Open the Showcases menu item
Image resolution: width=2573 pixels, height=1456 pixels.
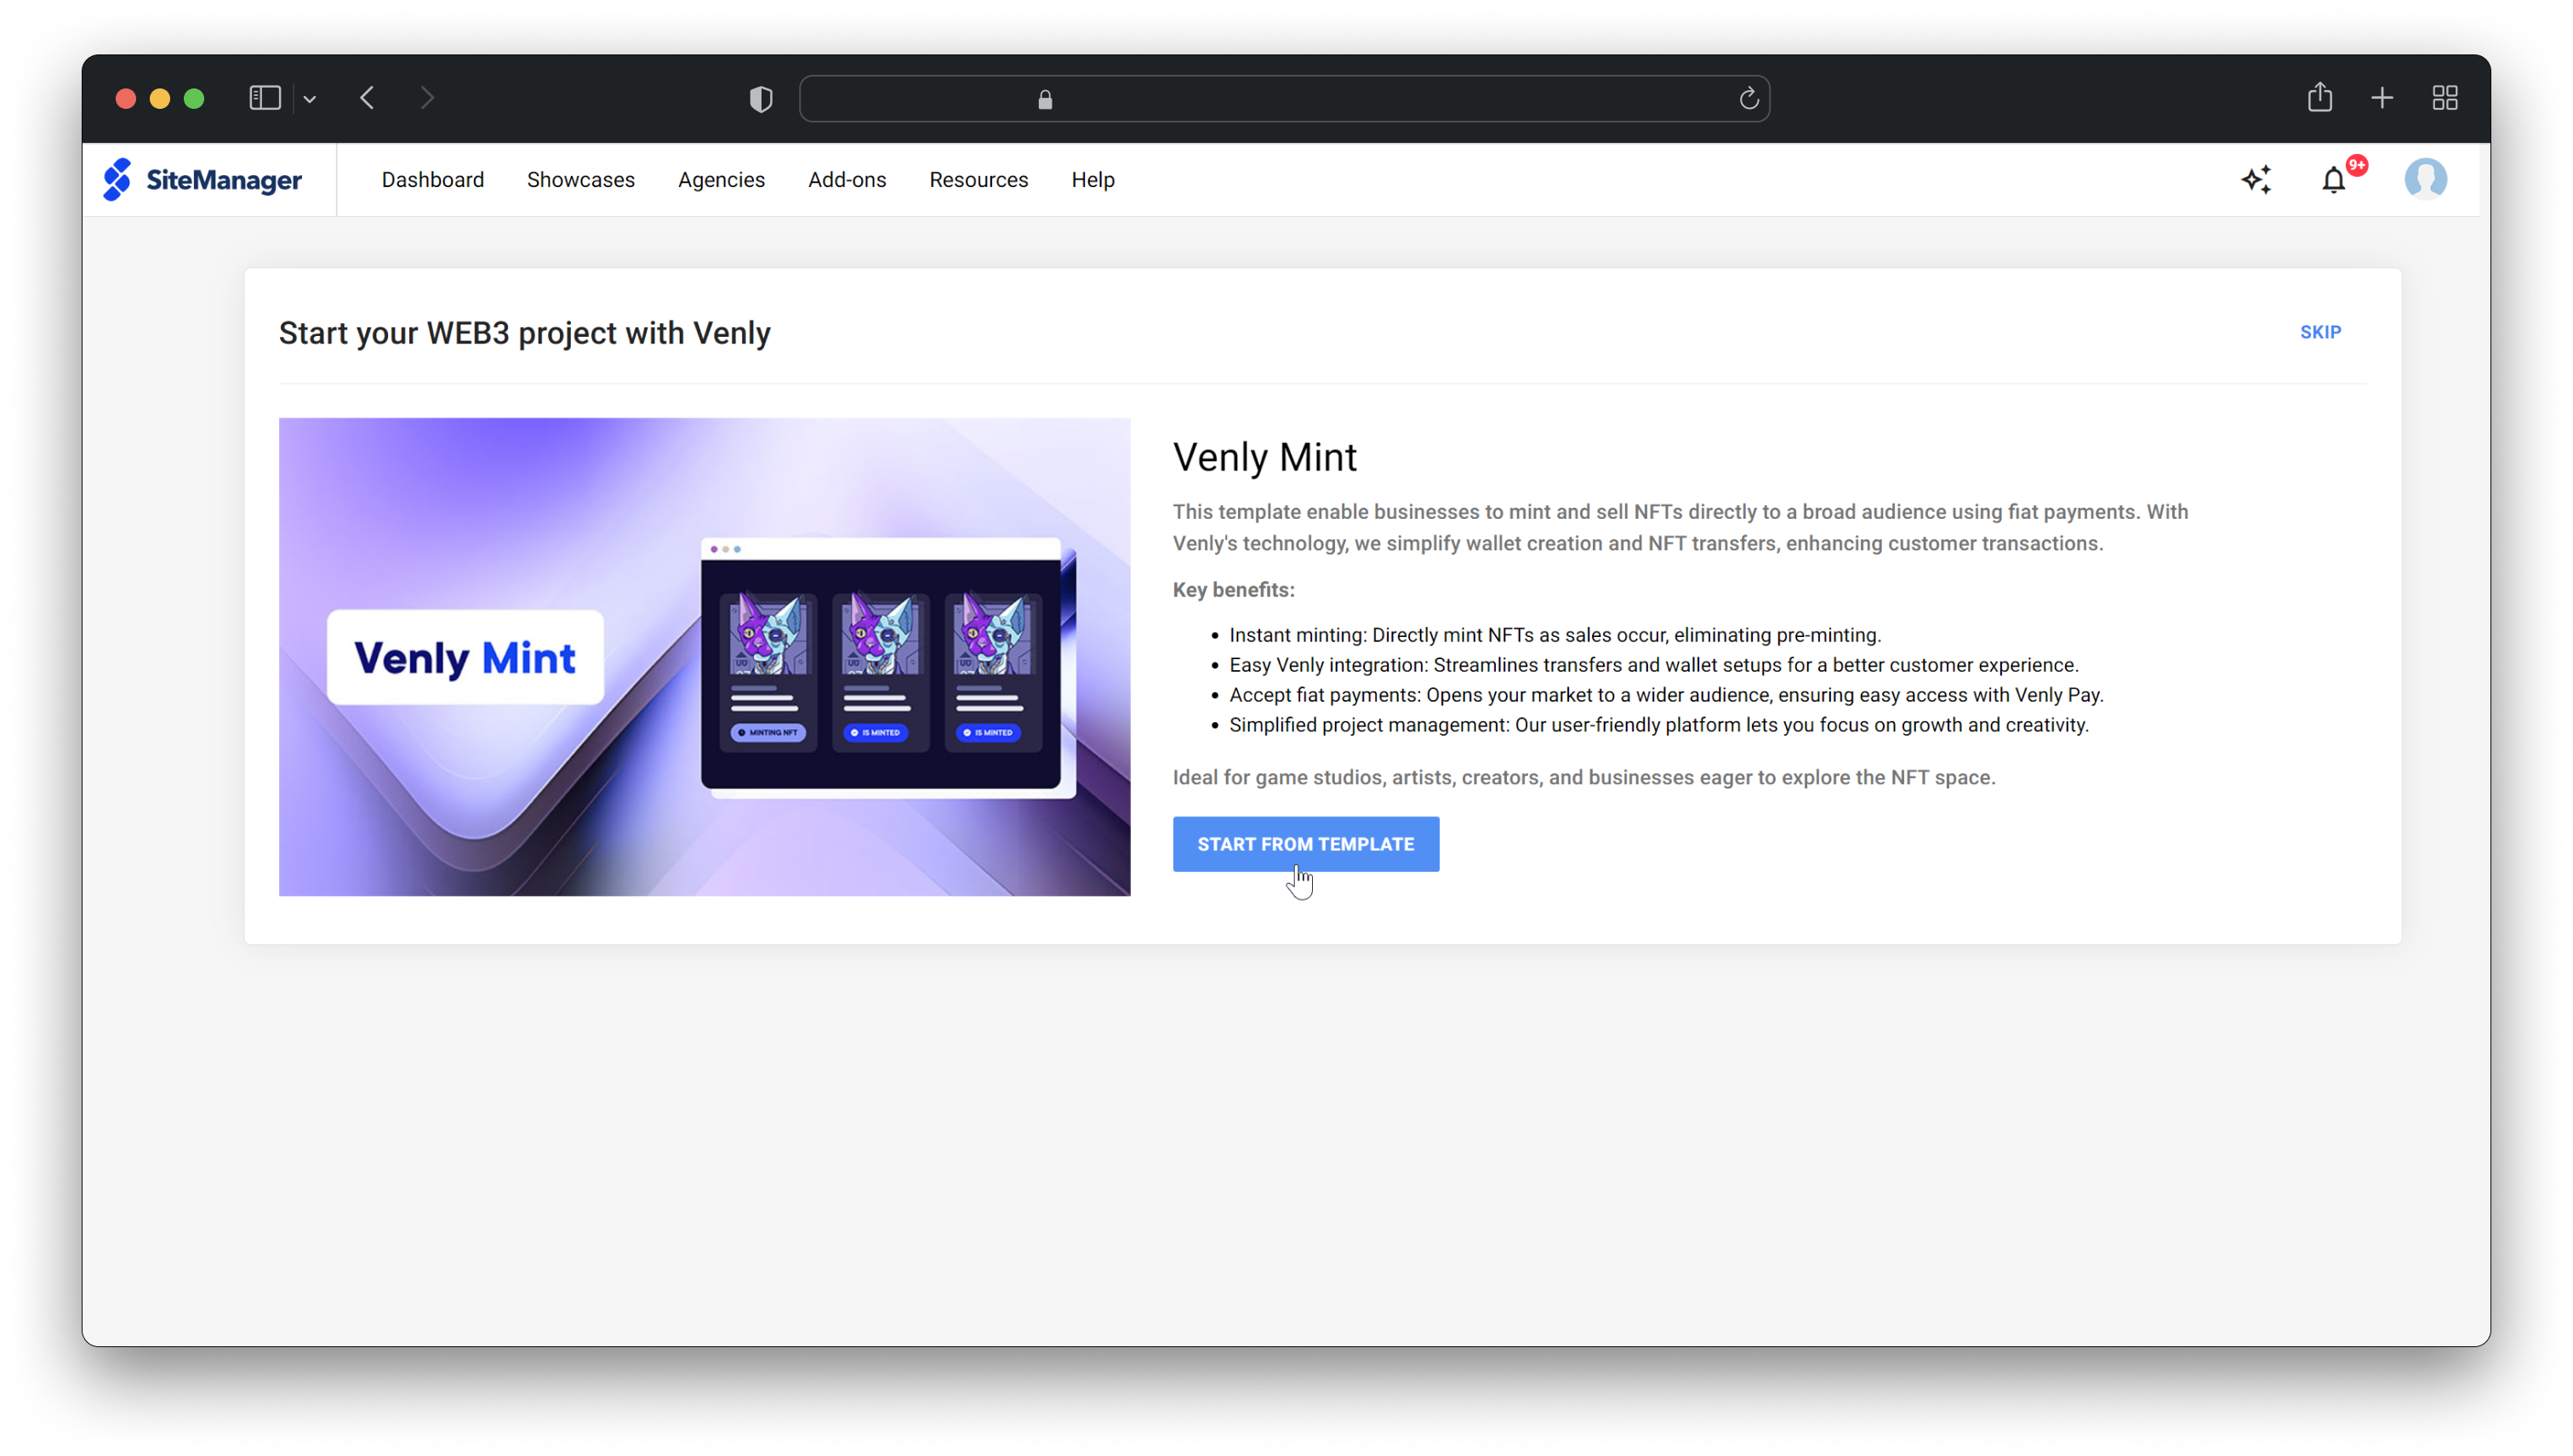(x=580, y=180)
